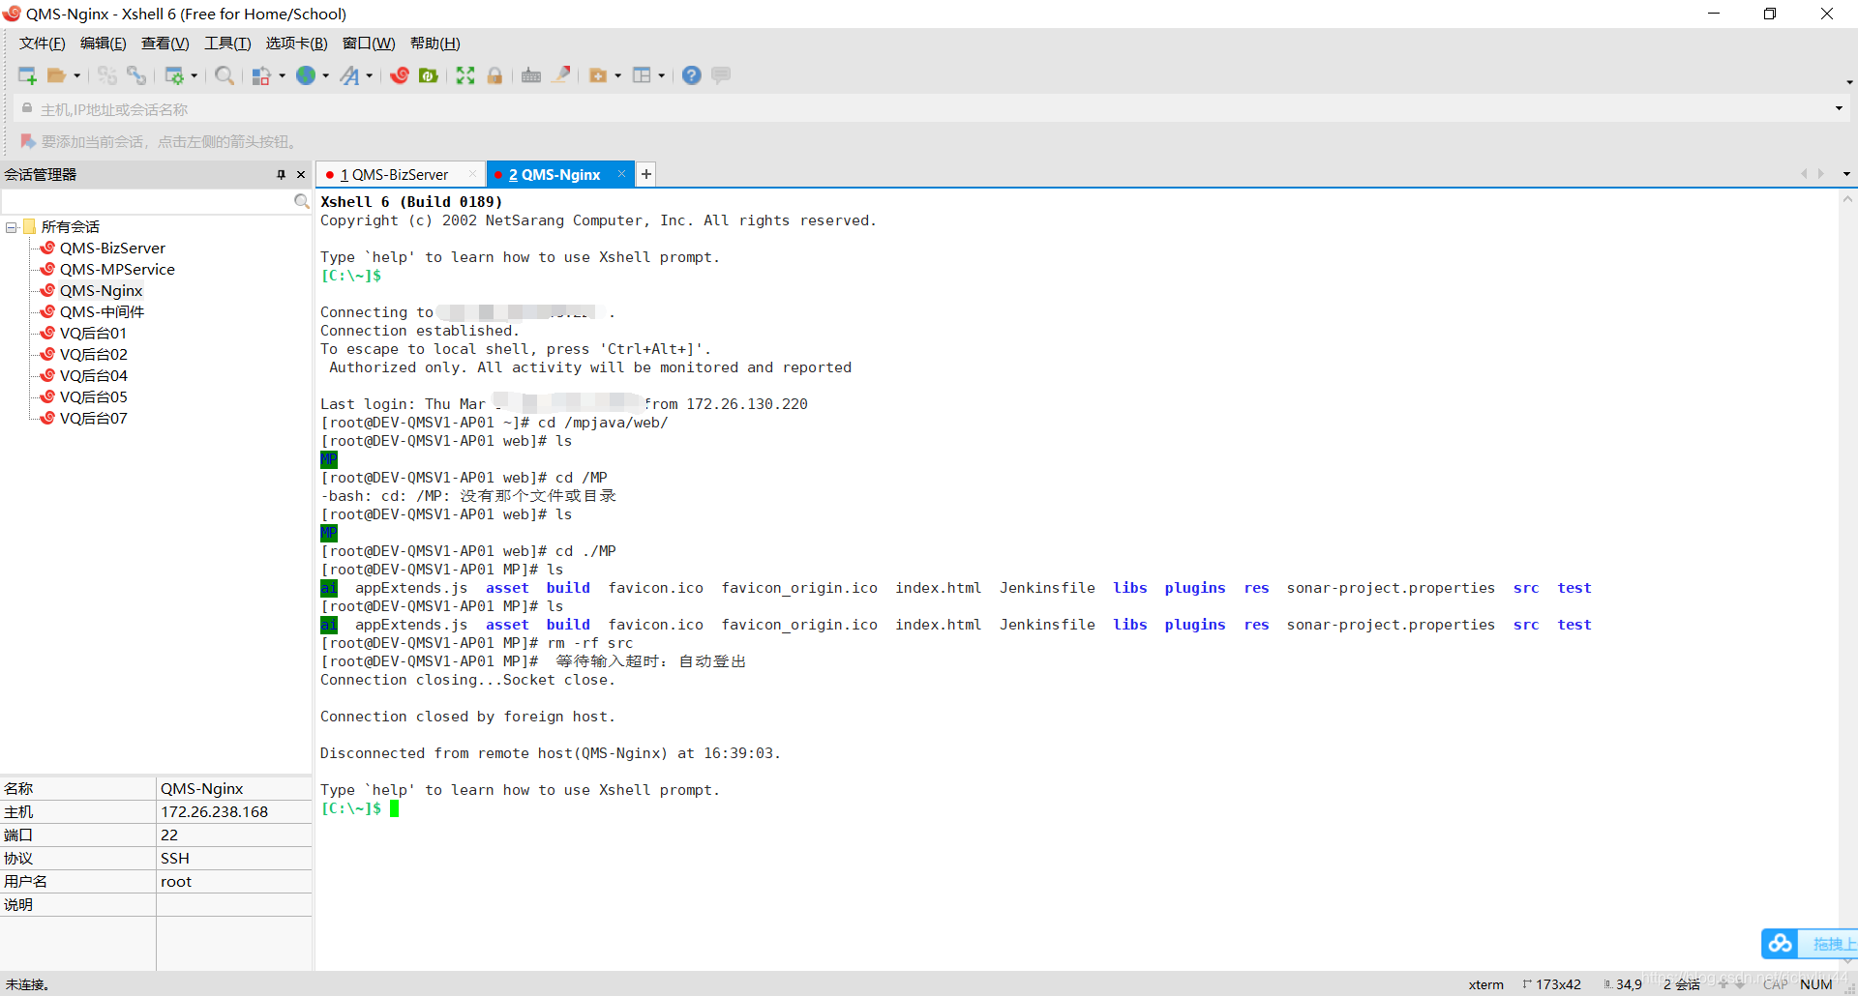Launch Xftp with the green folder icon
Screen dimensions: 1858x996
coord(429,75)
